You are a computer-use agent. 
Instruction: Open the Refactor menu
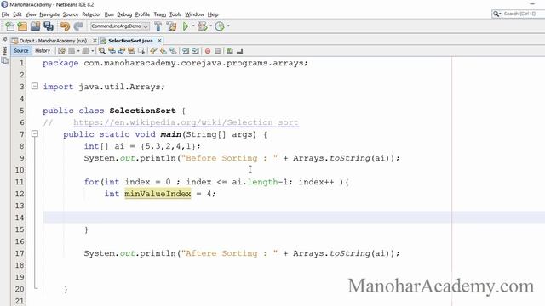[x=91, y=14]
